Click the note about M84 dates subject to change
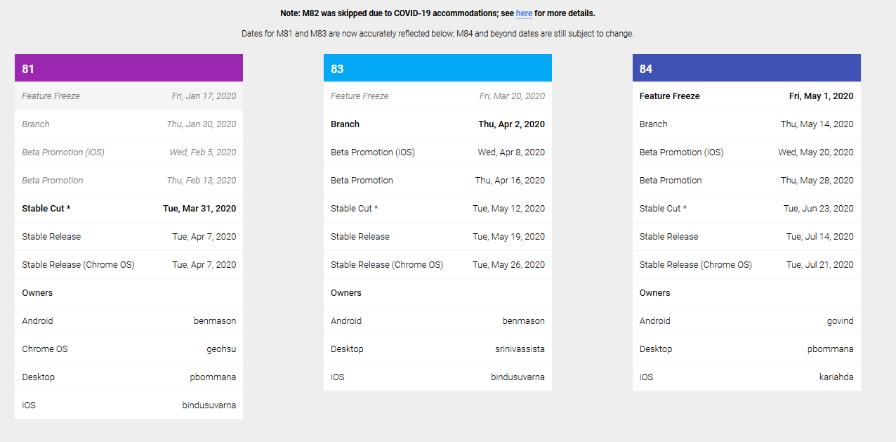 click(448, 33)
